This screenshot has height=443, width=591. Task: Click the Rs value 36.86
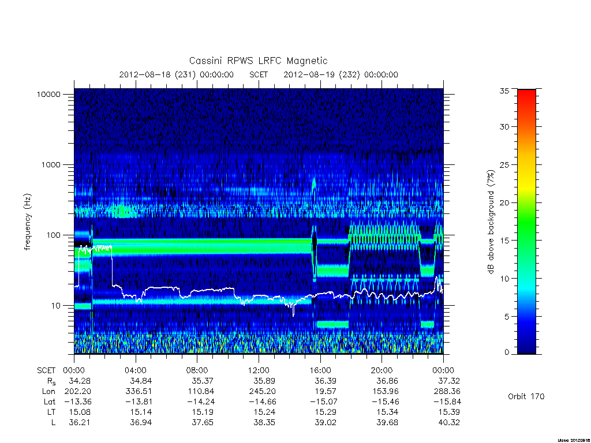click(x=387, y=381)
